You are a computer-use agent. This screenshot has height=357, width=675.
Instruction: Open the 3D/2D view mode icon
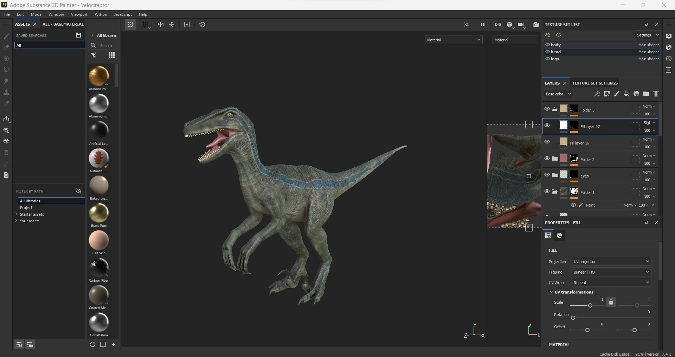[509, 25]
